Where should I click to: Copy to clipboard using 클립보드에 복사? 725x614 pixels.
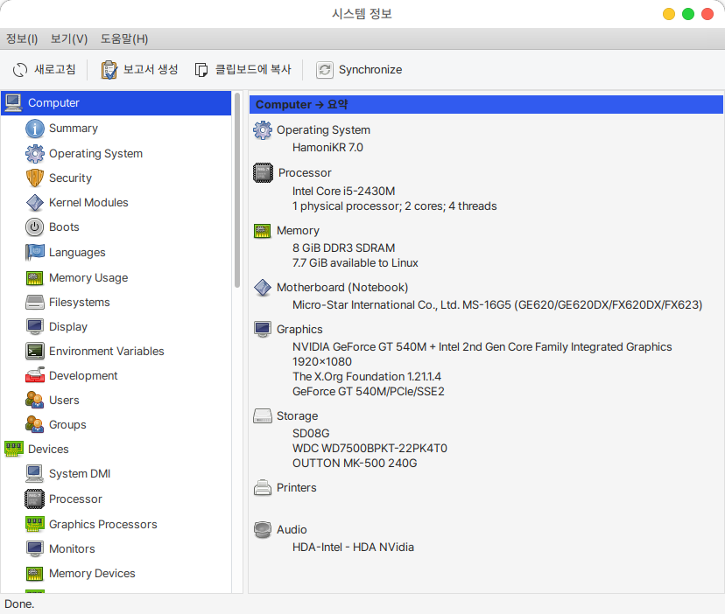243,69
